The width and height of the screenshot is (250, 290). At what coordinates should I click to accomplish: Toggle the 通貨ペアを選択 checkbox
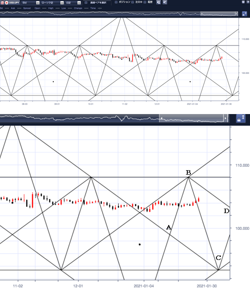click(86, 2)
